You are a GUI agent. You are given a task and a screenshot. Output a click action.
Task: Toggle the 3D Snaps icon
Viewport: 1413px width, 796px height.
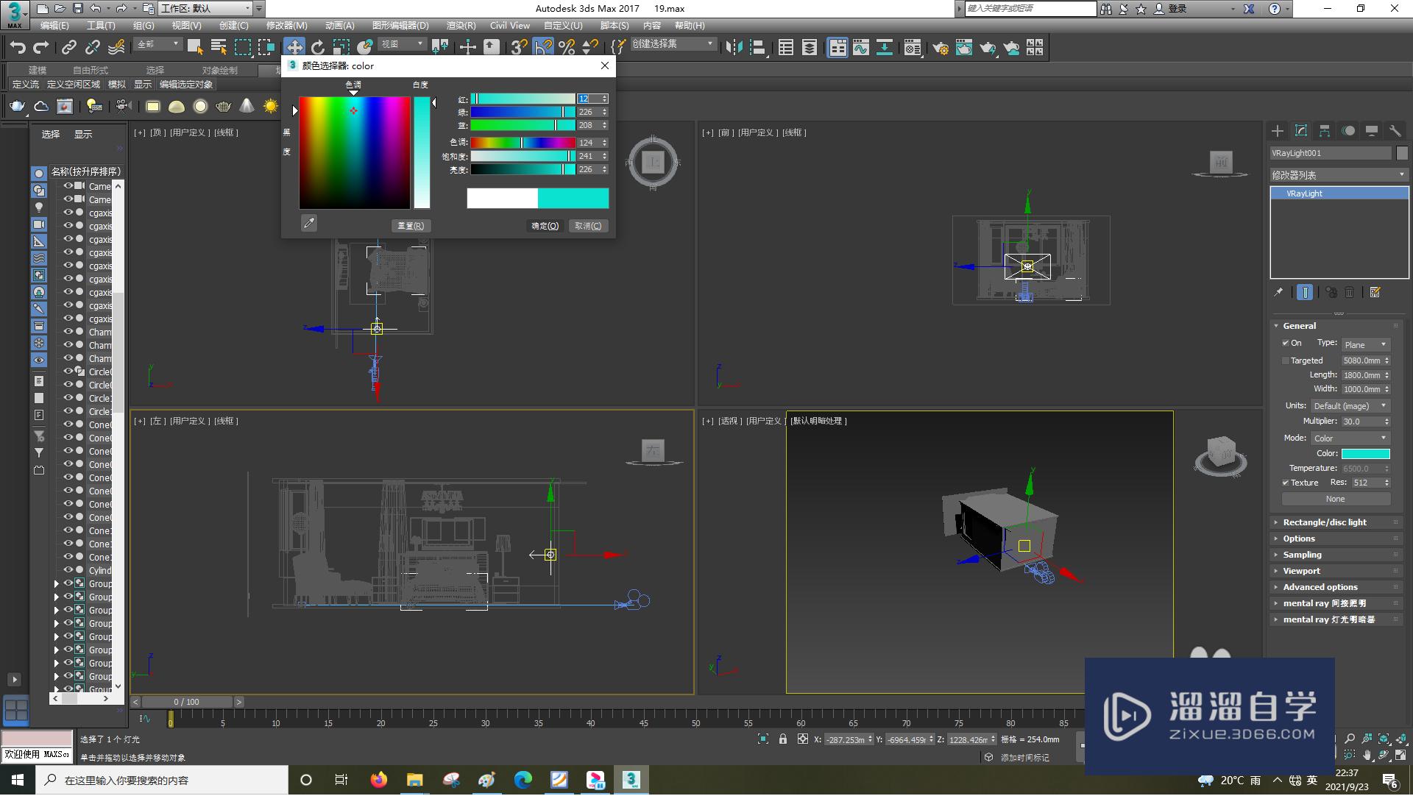(519, 48)
